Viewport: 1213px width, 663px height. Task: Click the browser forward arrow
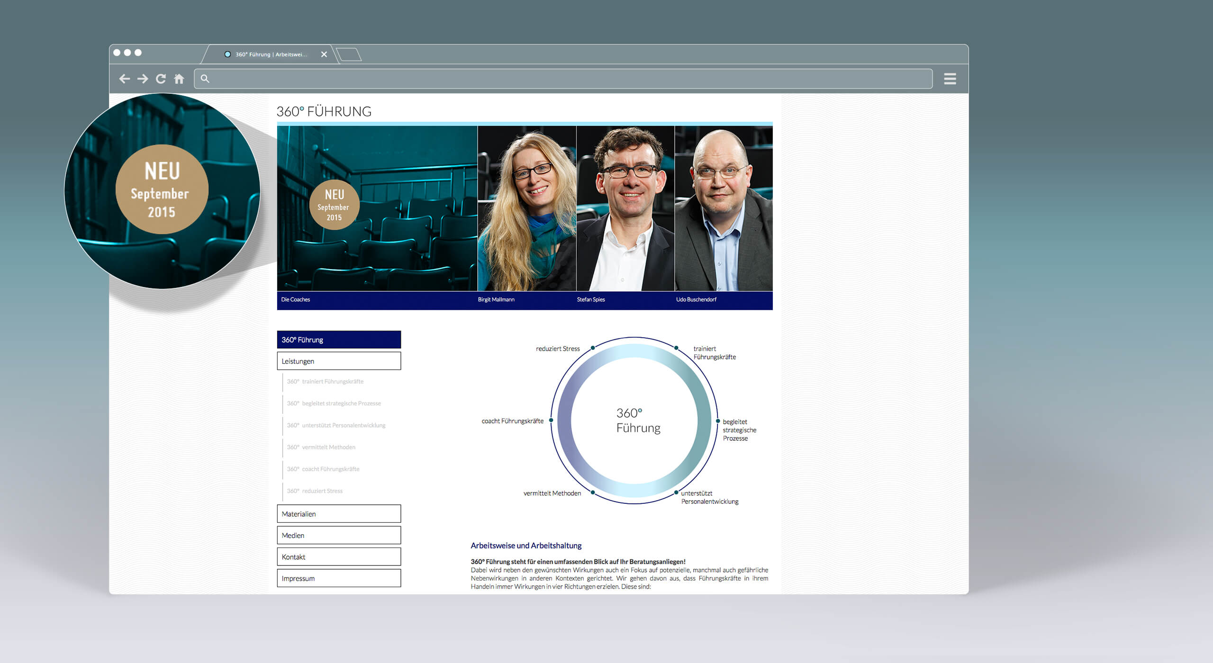[143, 79]
